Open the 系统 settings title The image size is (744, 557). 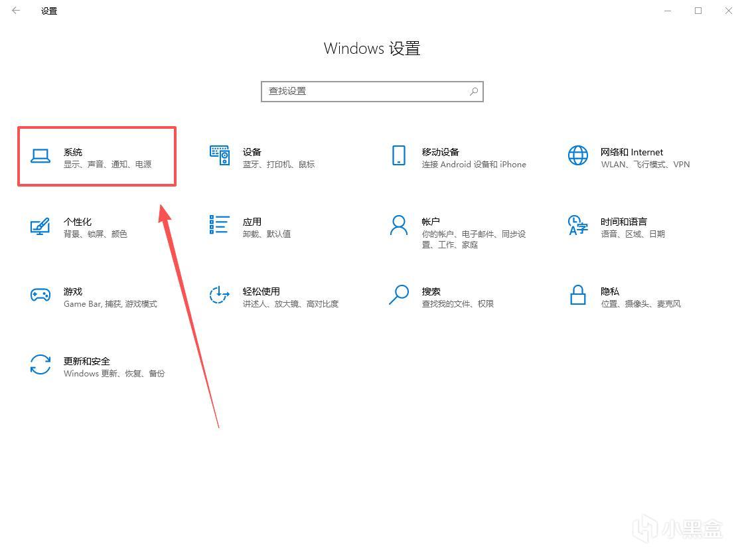tap(73, 152)
